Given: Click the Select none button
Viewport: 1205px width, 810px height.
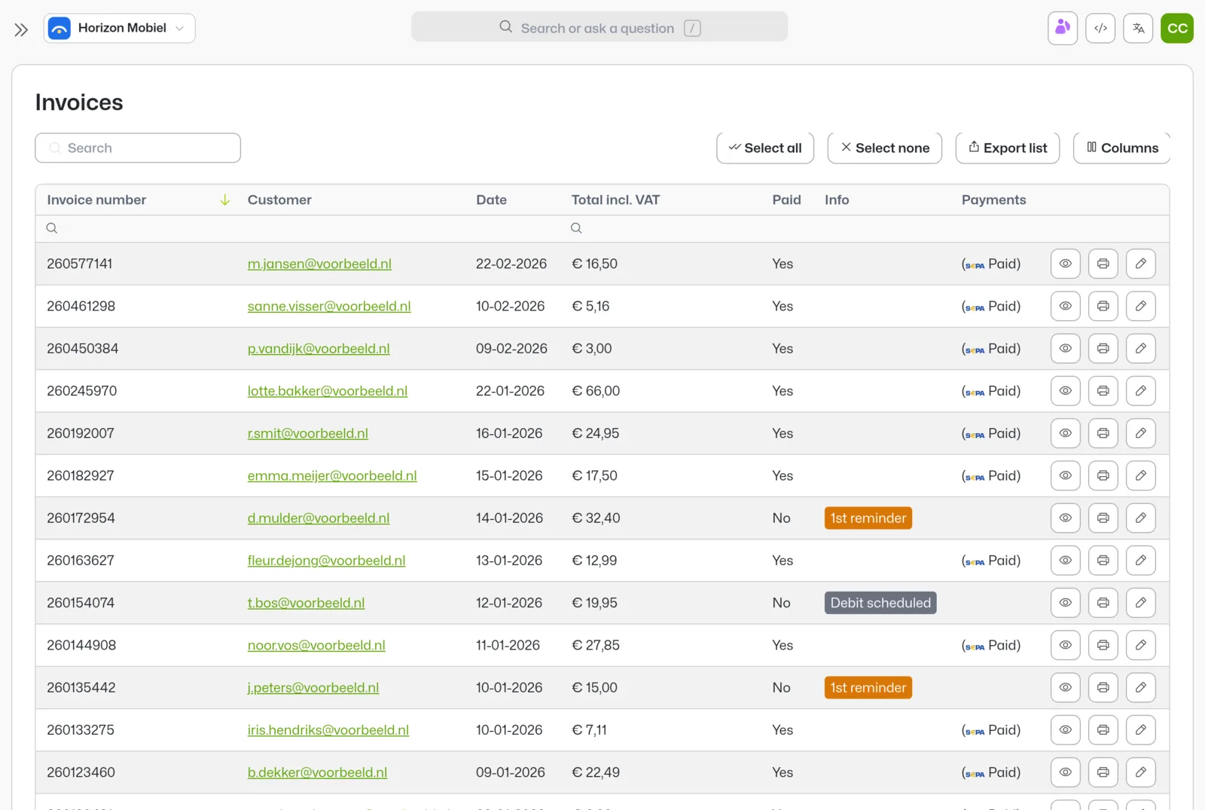Looking at the screenshot, I should pyautogui.click(x=885, y=148).
